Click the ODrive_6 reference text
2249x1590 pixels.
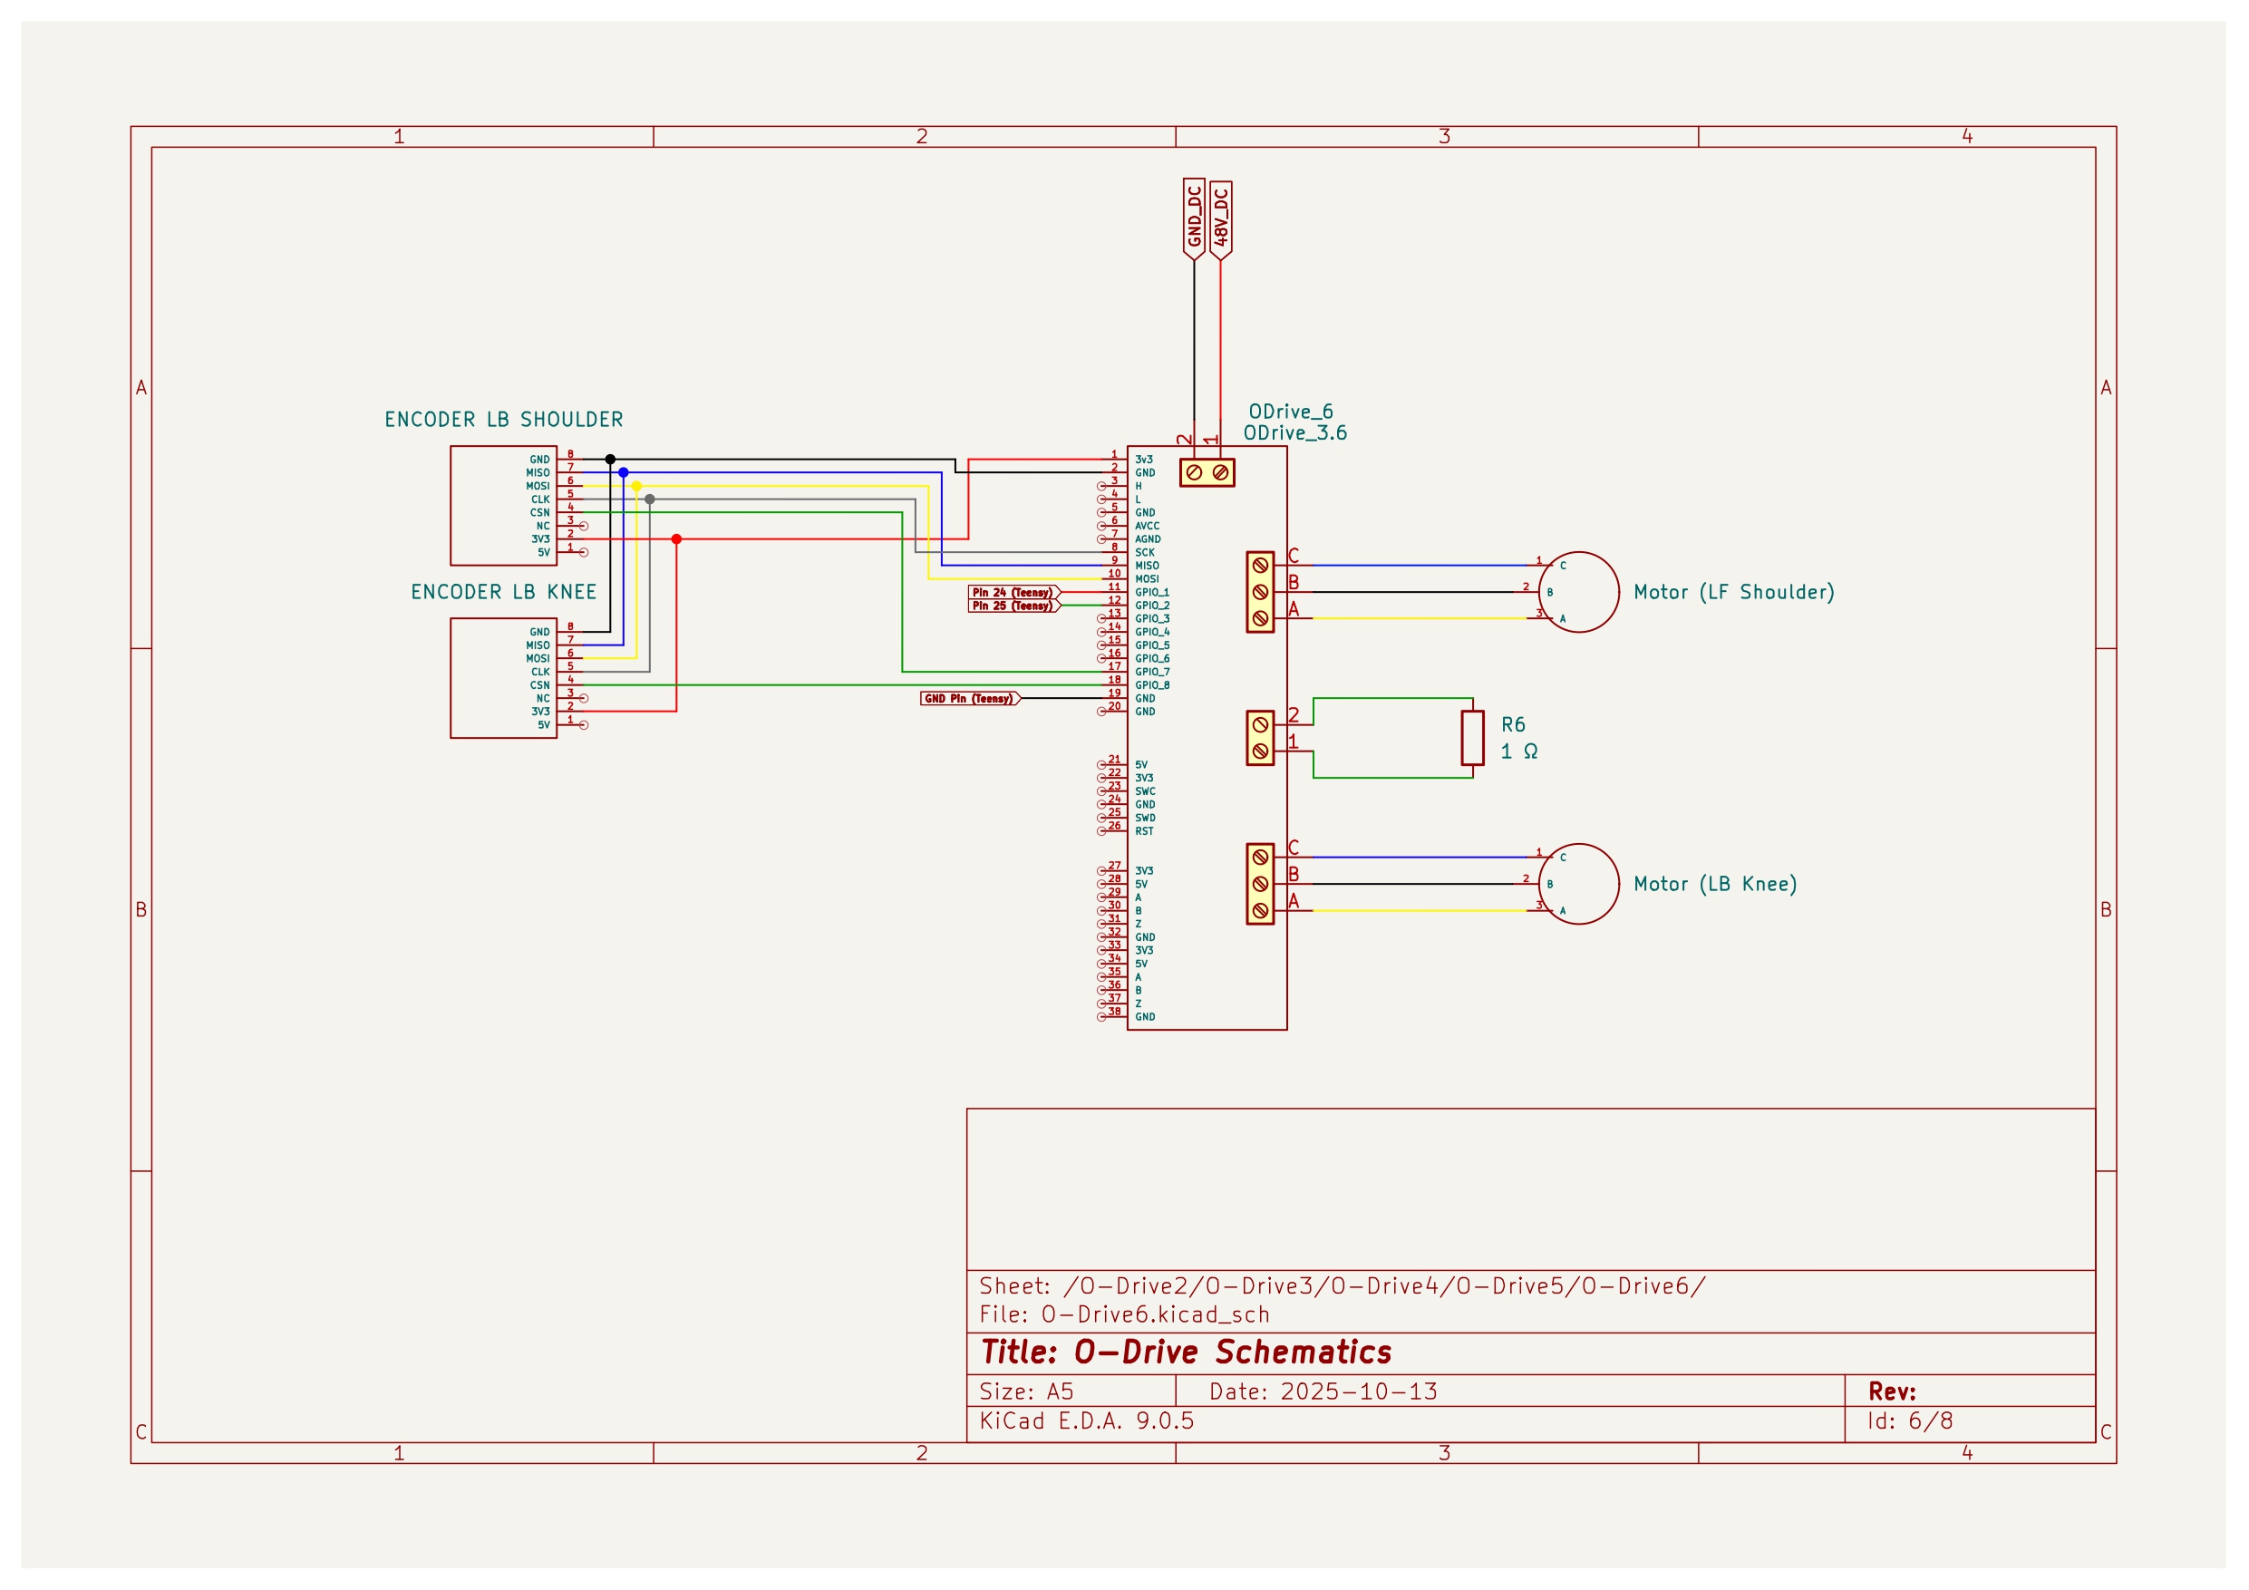coord(1290,412)
